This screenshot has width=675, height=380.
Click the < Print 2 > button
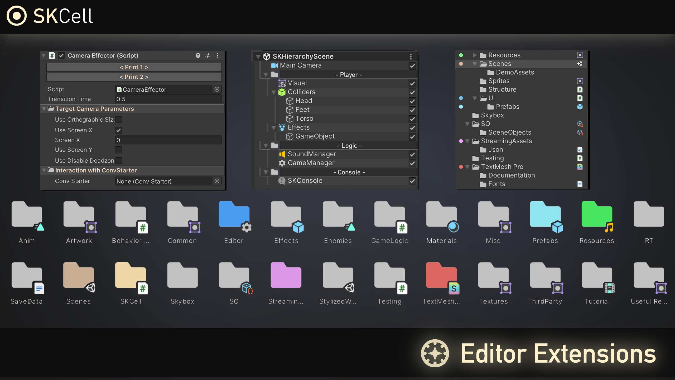click(x=134, y=77)
